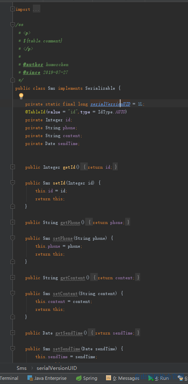Open the Terminal tool window
The height and width of the screenshot is (384, 188).
(x=9, y=378)
